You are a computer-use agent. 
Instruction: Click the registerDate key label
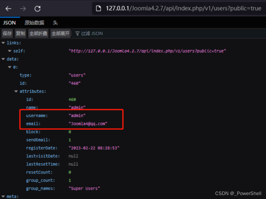42,148
